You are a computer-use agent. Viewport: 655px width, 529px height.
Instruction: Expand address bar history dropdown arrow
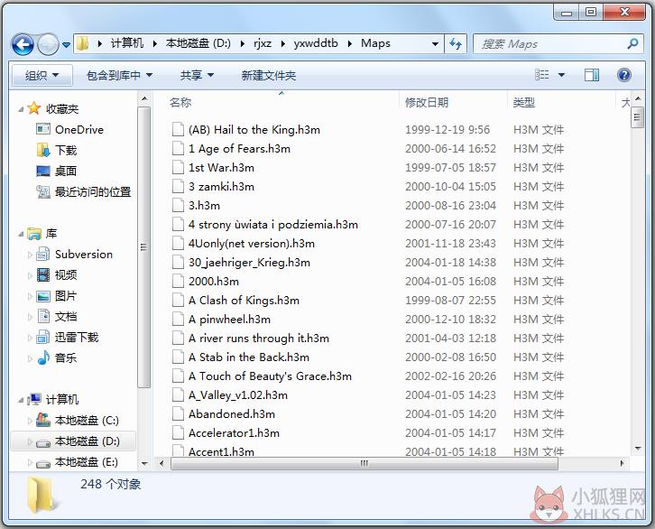coord(435,43)
